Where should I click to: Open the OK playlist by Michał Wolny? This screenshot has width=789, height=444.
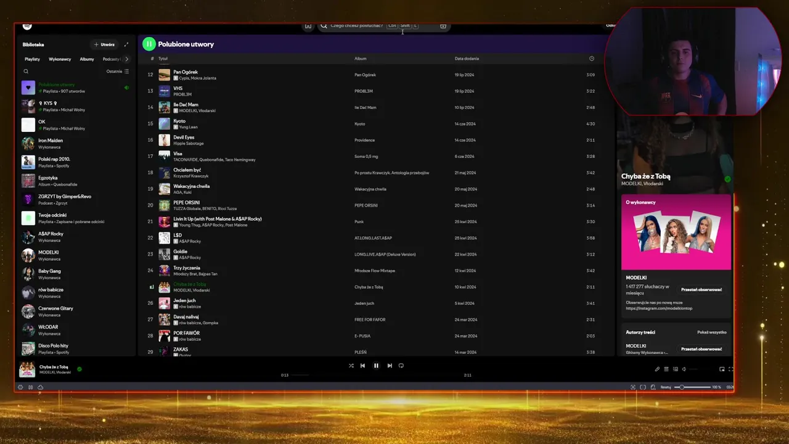pyautogui.click(x=76, y=125)
